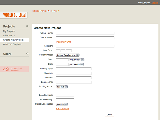This screenshot has width=160, height=120.
Task: Focus the Location field
Action: (x=85, y=46)
